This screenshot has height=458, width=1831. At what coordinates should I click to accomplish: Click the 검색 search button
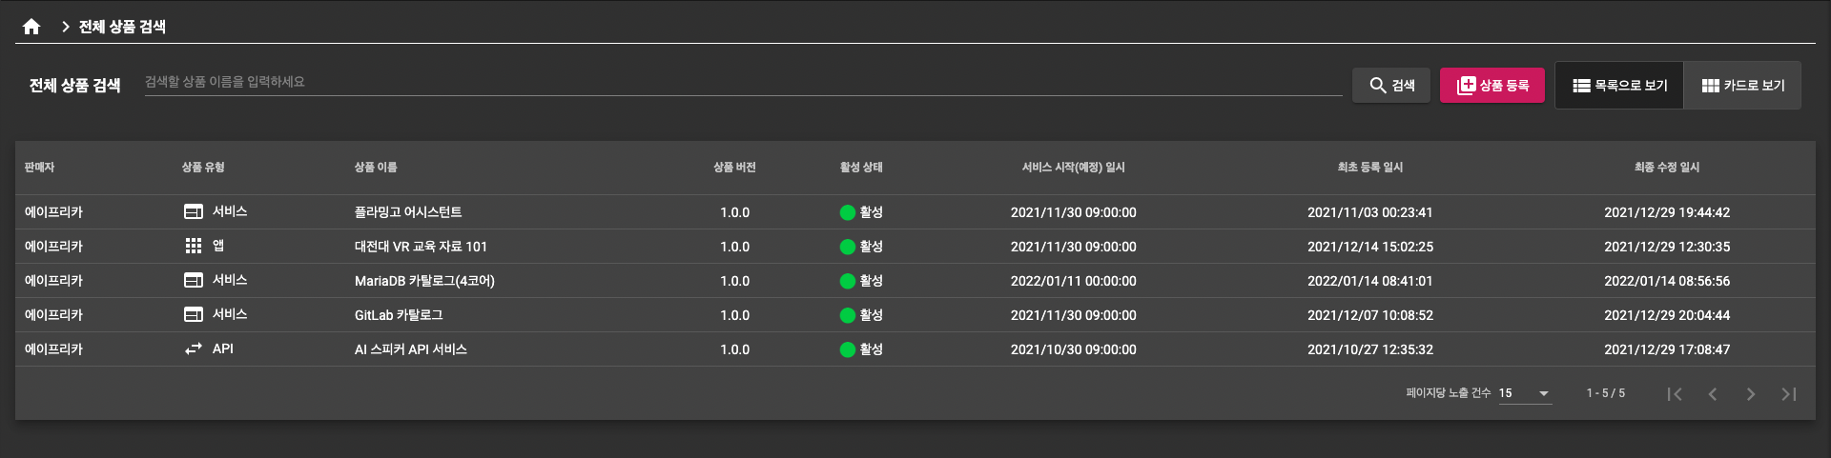point(1391,86)
